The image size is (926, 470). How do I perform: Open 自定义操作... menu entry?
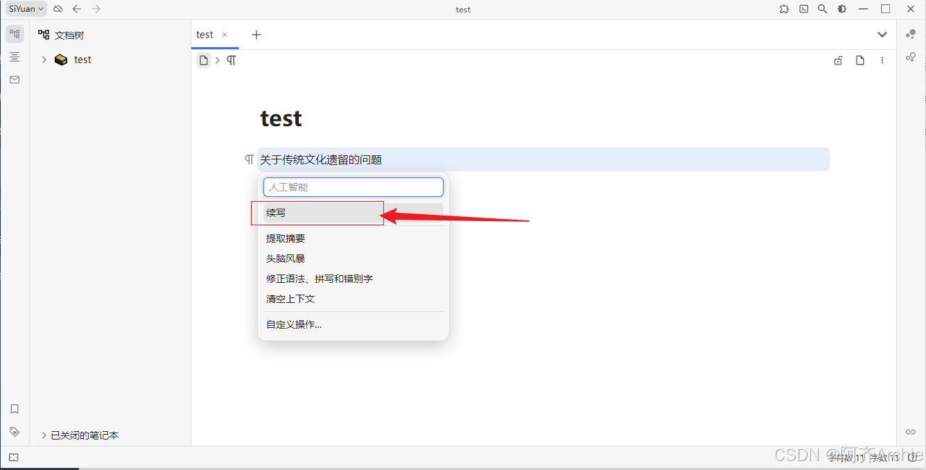coord(353,324)
